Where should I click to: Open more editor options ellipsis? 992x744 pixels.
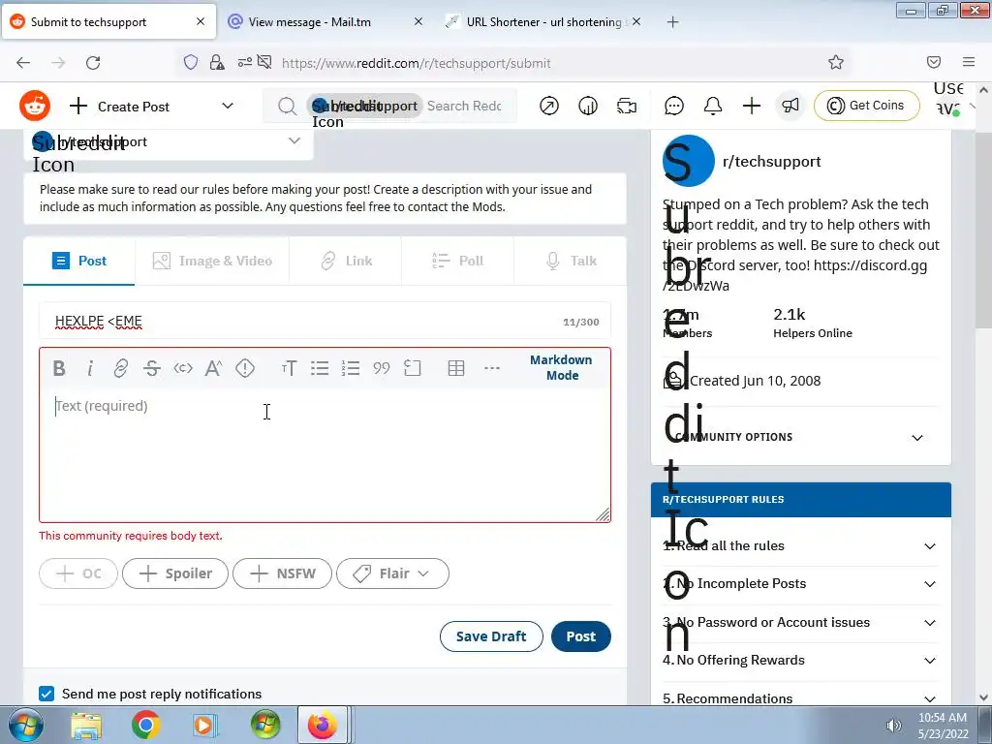tap(491, 368)
